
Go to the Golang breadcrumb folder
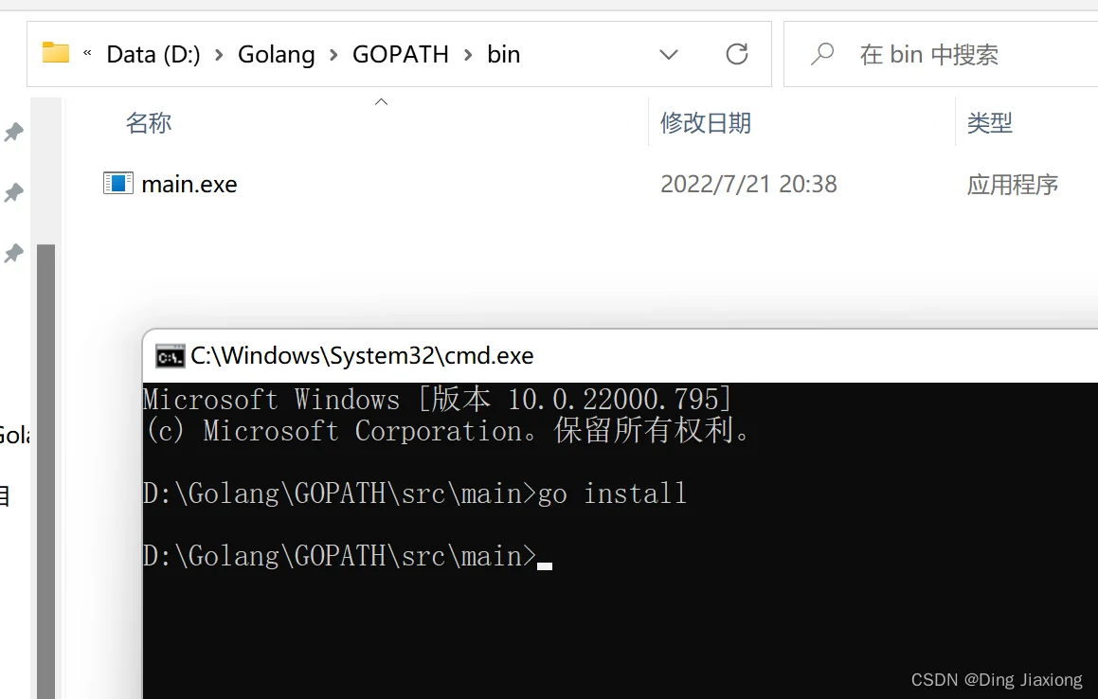tap(276, 55)
